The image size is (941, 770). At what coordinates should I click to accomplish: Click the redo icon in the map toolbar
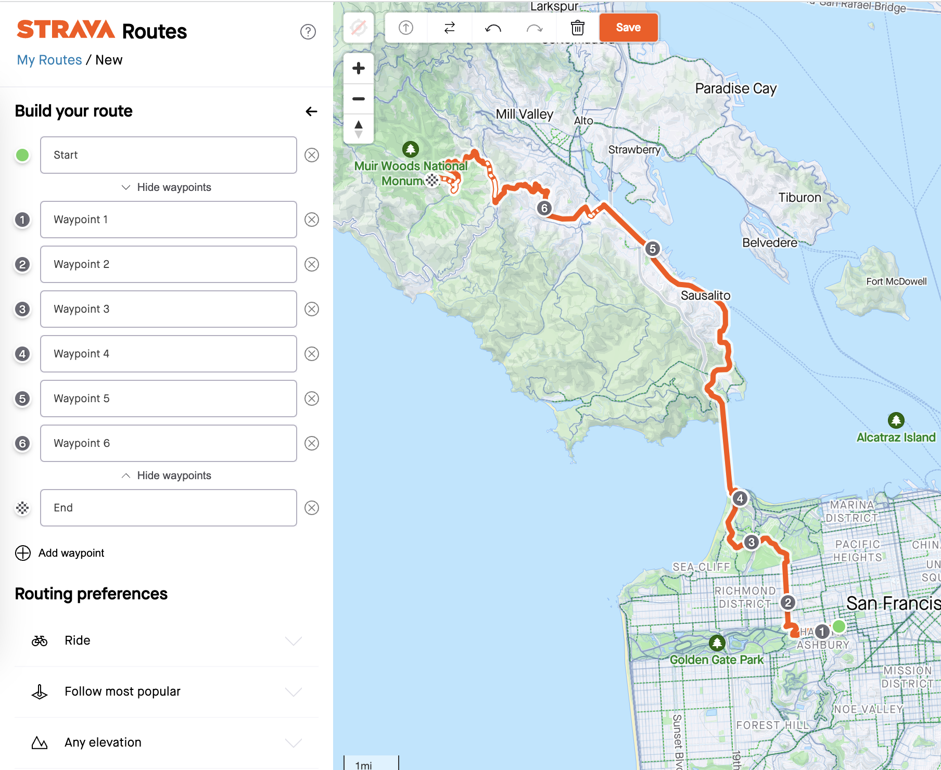tap(535, 28)
